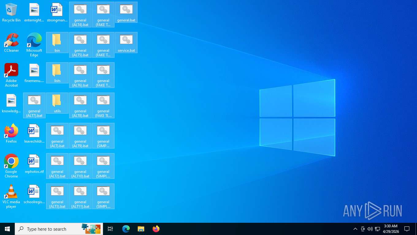Select the general (ALT9).bat file
417x235 pixels.
pos(80,136)
